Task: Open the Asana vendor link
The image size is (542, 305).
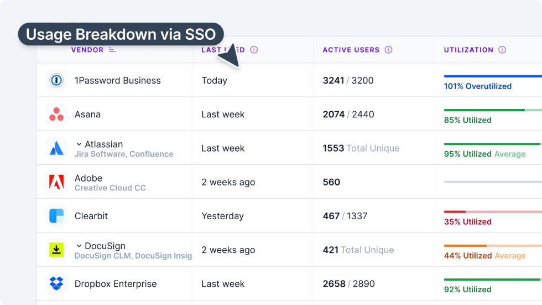Action: point(87,115)
